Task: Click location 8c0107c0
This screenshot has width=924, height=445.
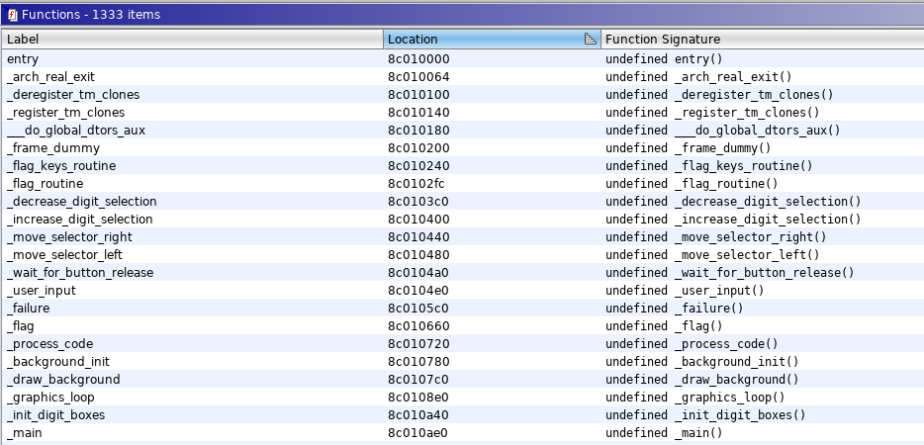Action: point(418,379)
